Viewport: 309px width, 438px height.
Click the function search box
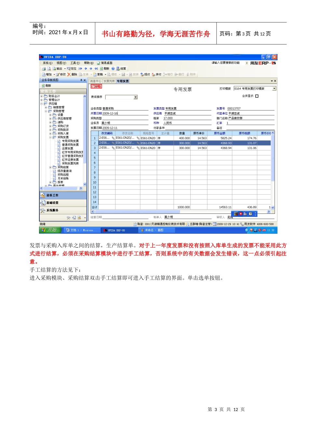point(228,63)
